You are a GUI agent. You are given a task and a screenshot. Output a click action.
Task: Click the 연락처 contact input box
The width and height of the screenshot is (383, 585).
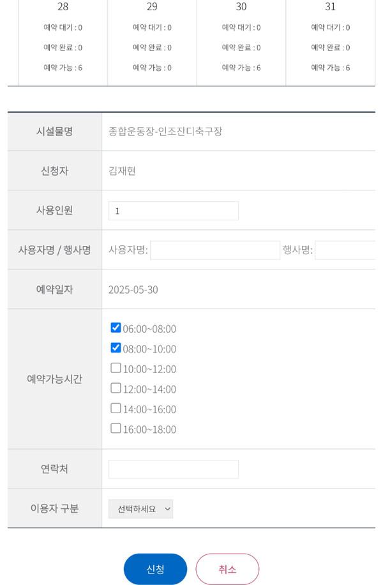[172, 469]
